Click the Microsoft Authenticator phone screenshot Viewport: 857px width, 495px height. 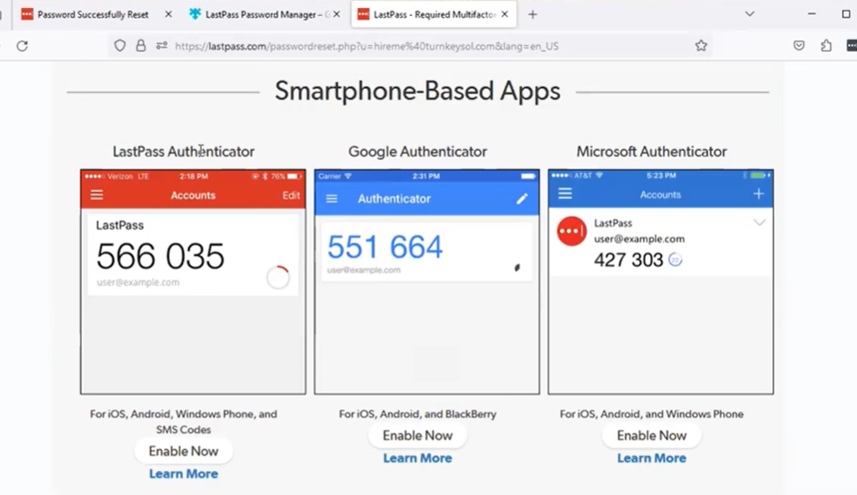click(660, 282)
